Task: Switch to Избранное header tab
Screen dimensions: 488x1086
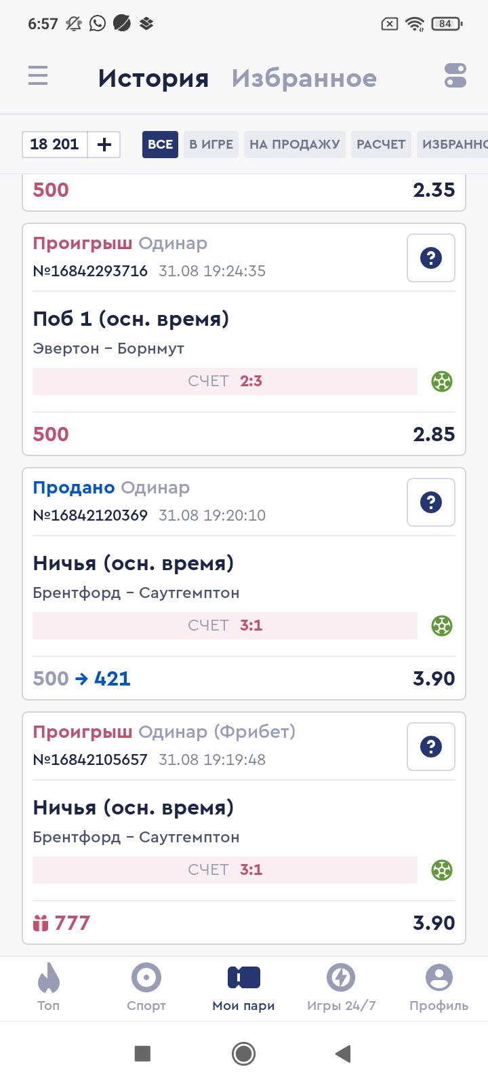Action: 304,78
